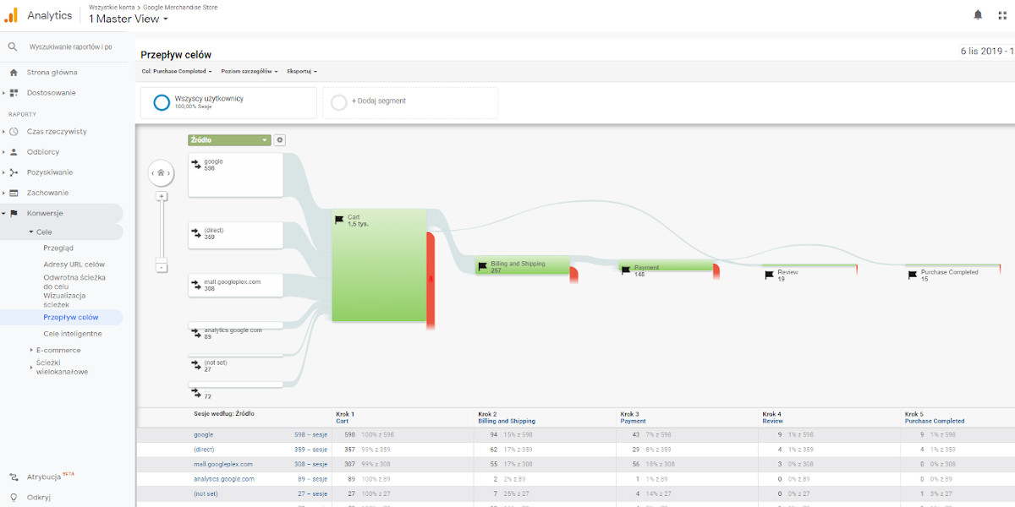
Task: Open the Cel: Purchase Completed dropdown
Action: tap(177, 72)
